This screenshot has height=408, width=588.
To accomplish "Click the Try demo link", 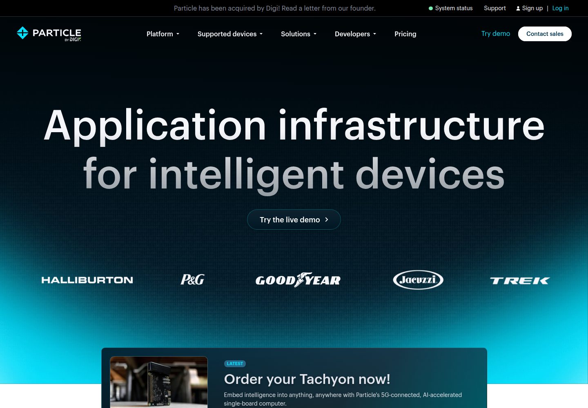I will tap(496, 33).
